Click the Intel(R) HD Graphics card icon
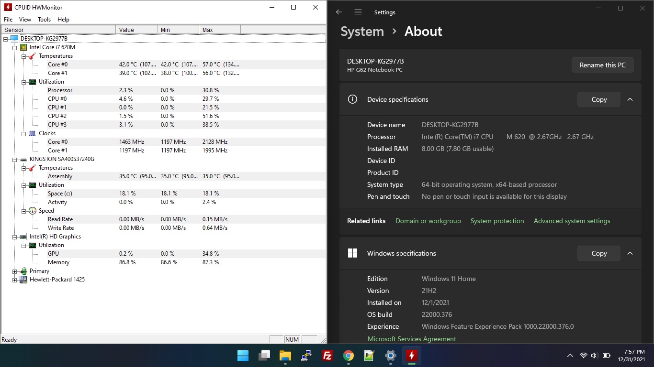The image size is (654, 367). coord(23,237)
